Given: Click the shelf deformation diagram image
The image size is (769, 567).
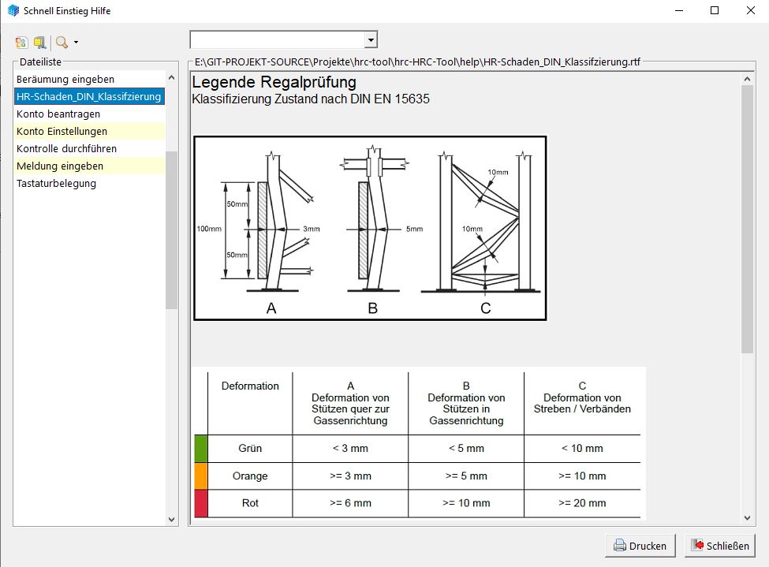Looking at the screenshot, I should click(x=370, y=228).
